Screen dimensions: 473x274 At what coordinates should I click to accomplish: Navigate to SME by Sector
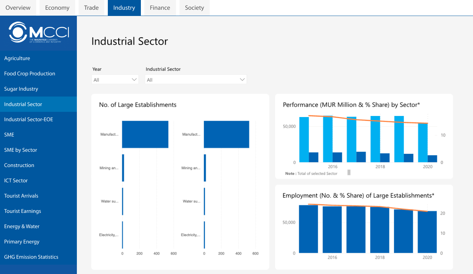(x=21, y=150)
